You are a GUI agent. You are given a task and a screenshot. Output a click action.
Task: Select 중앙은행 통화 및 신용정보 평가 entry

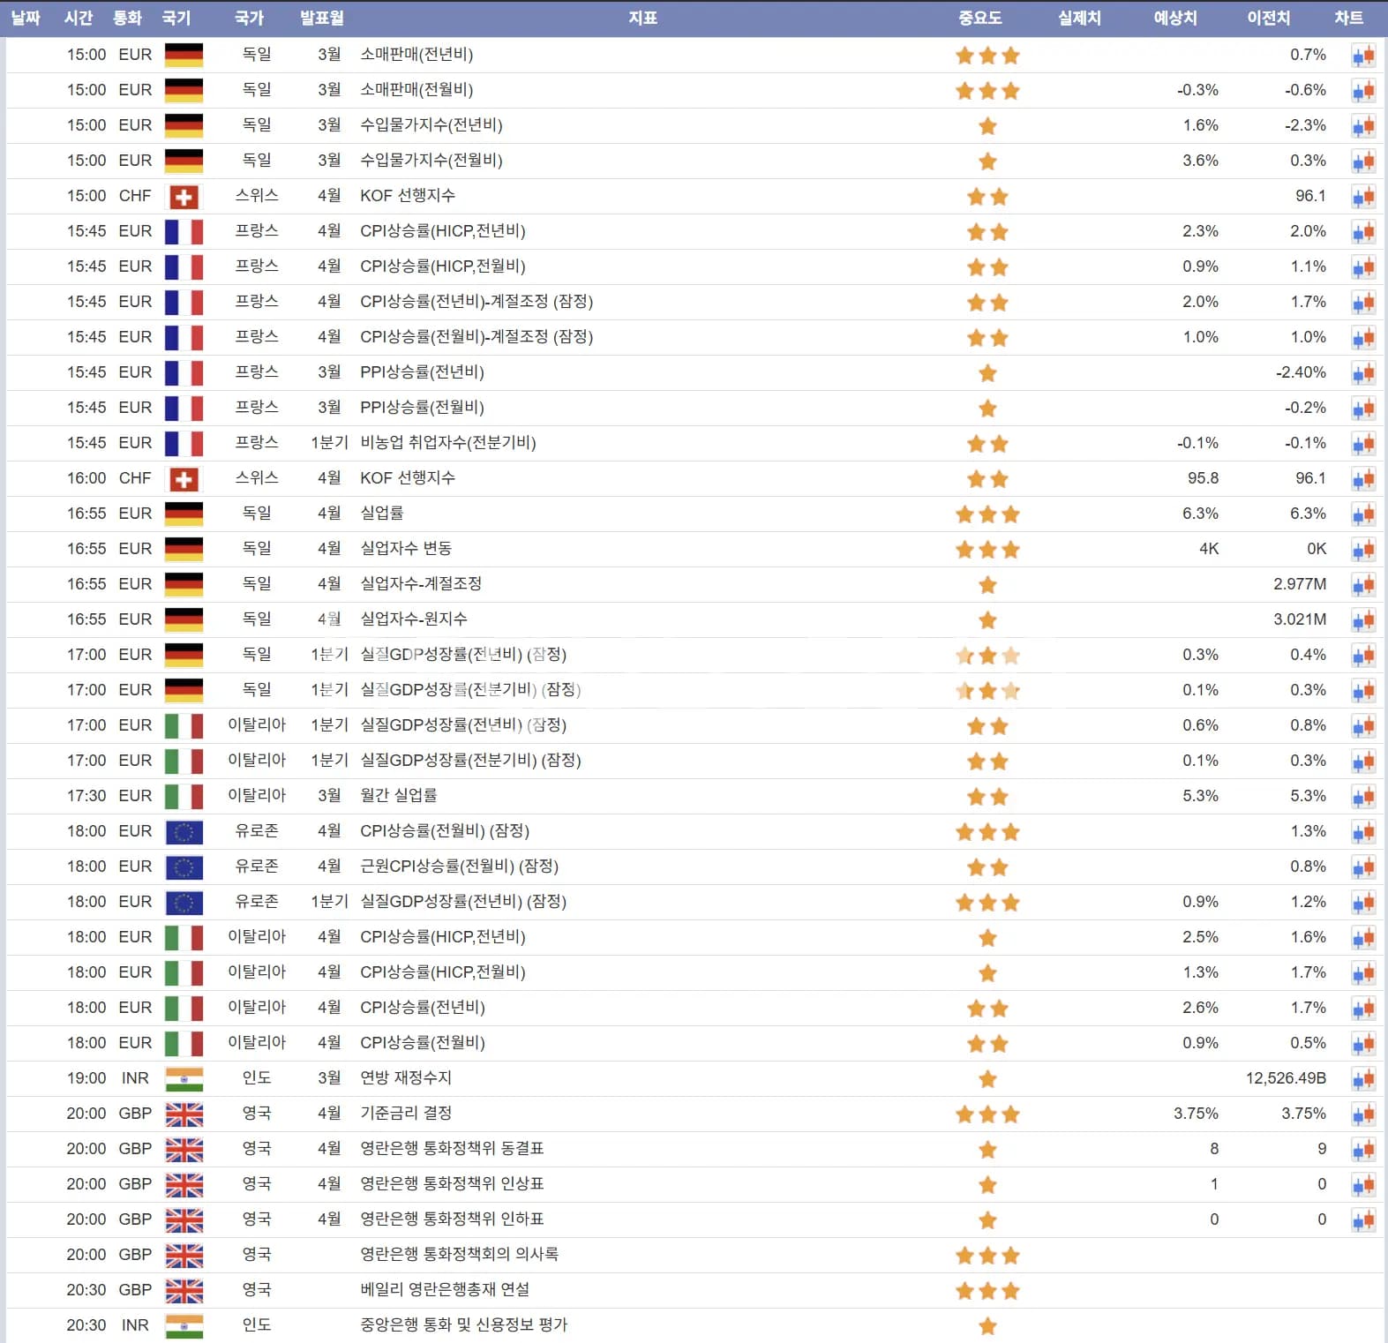coord(463,1324)
